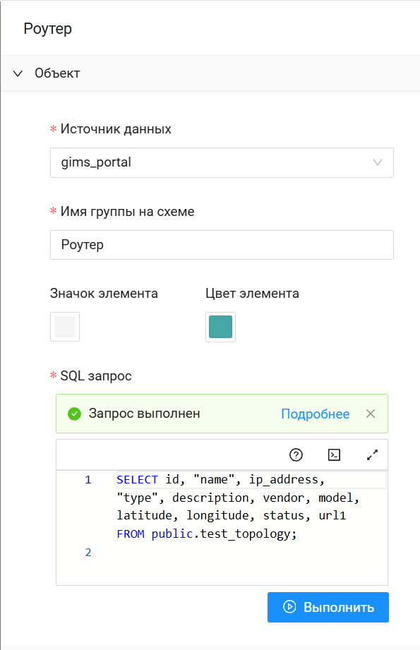This screenshot has height=650, width=420.
Task: Click the Объект section header
Action: point(210,73)
